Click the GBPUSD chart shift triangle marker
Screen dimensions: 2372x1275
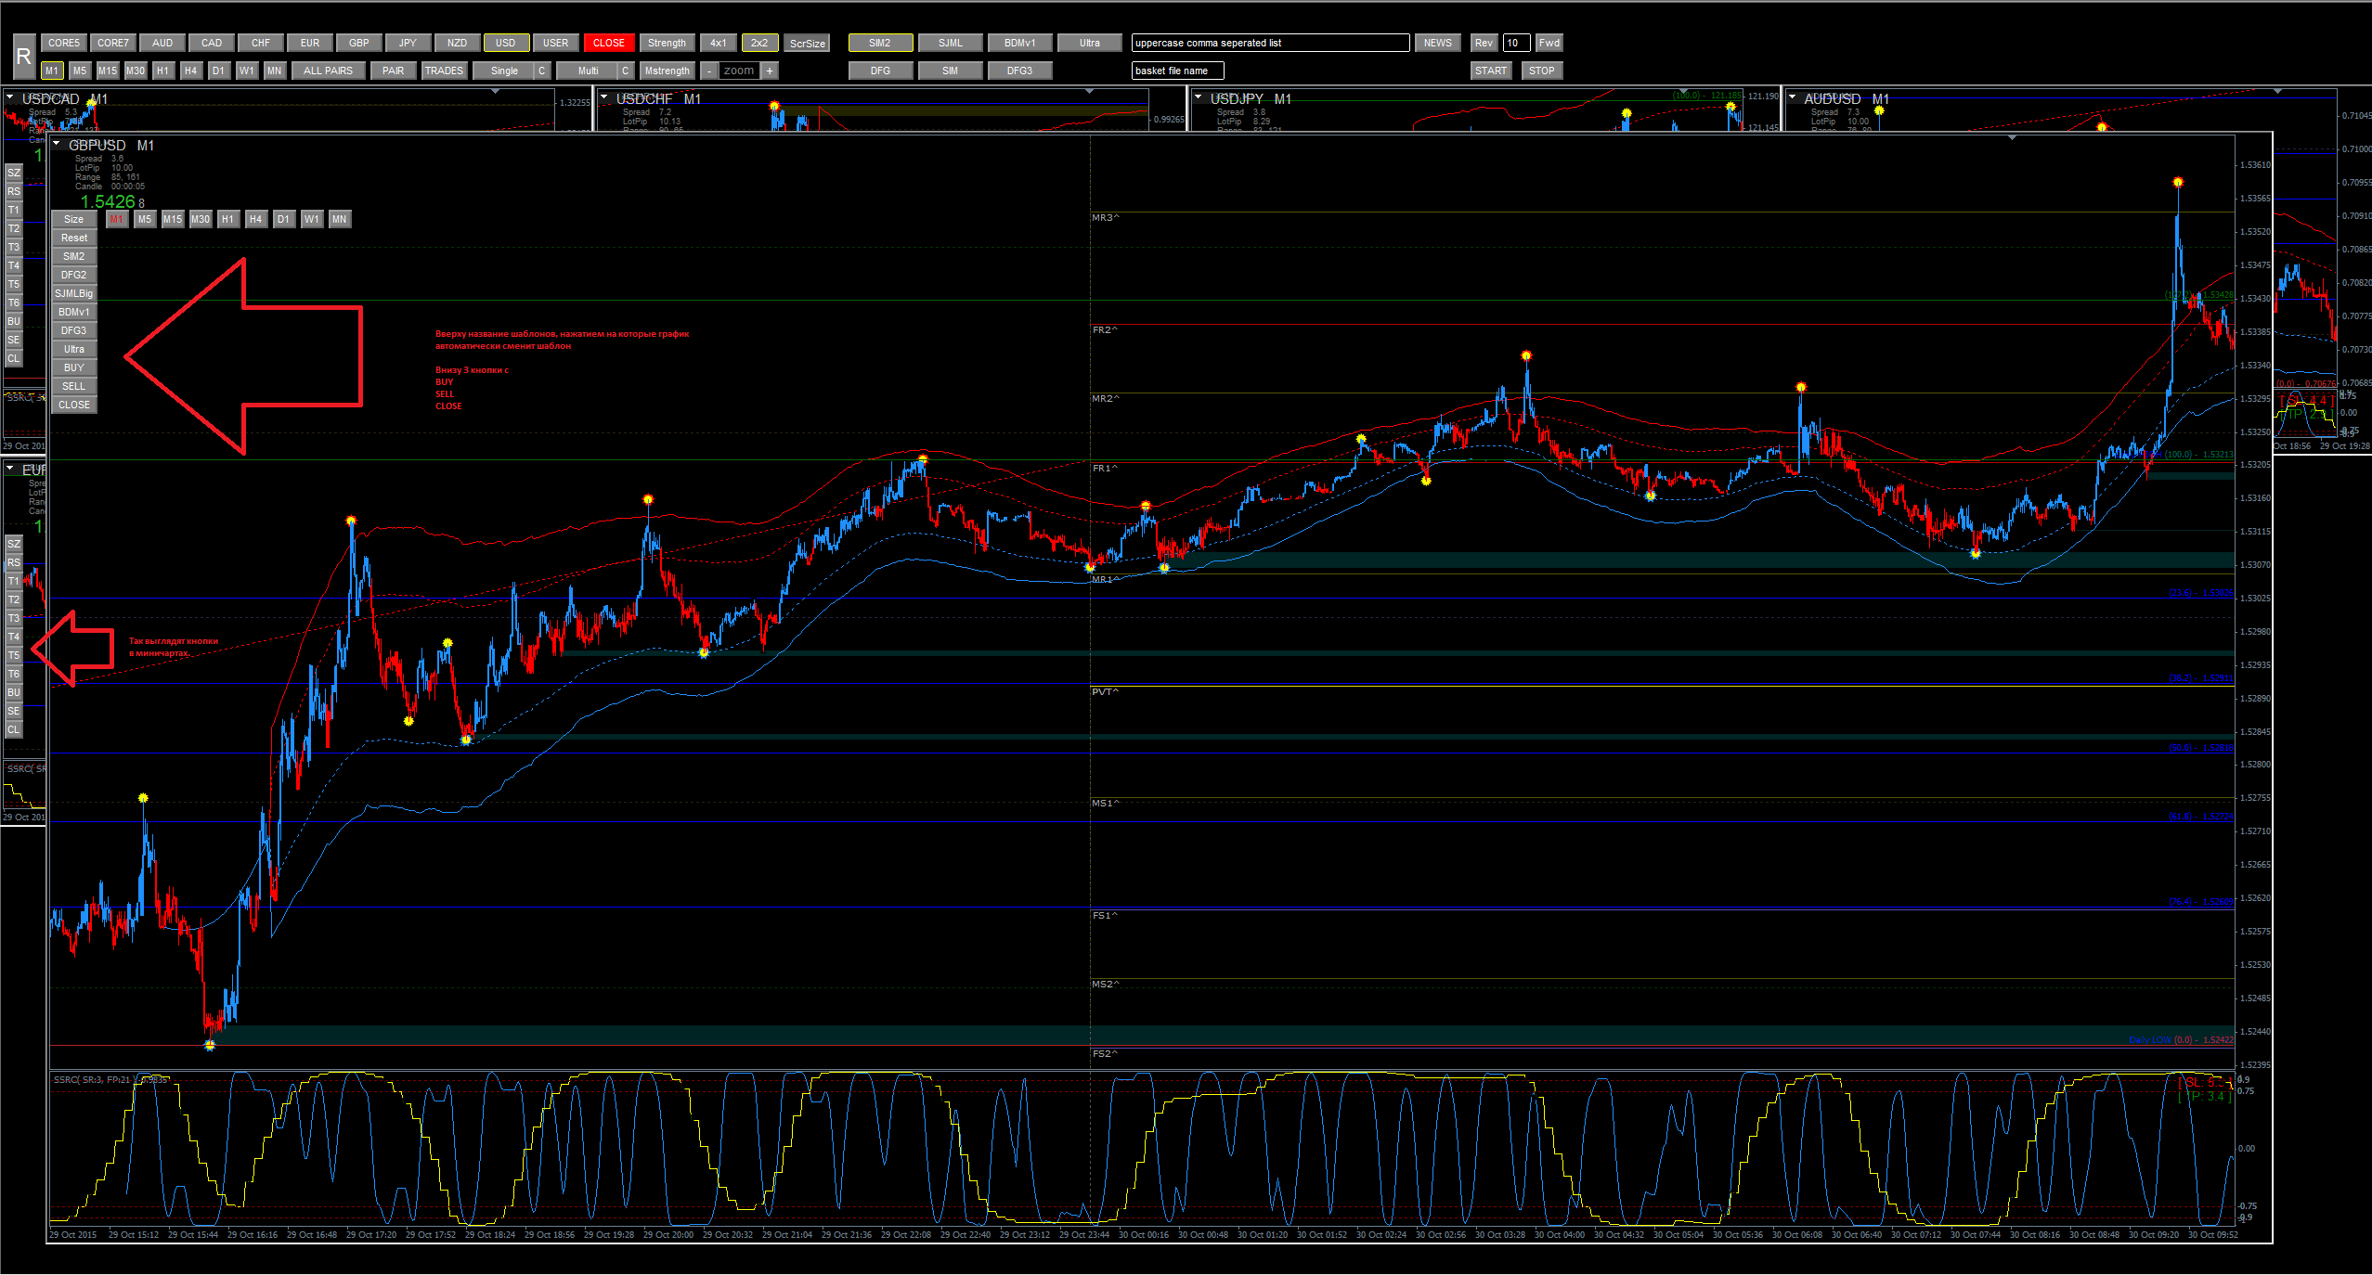coord(2012,138)
